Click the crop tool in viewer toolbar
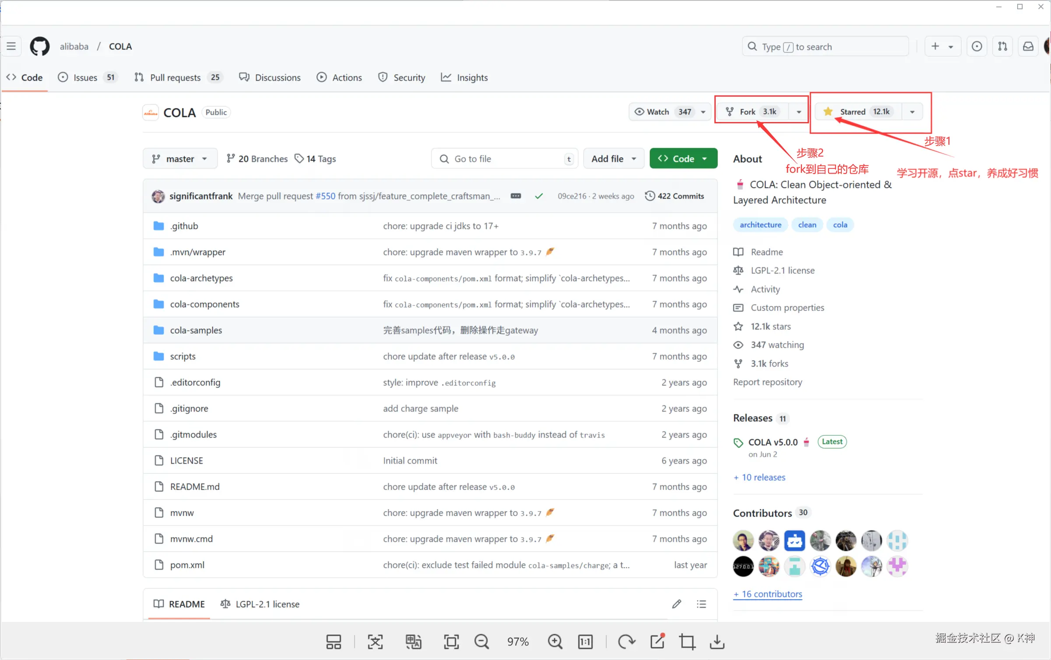This screenshot has height=660, width=1051. click(x=687, y=642)
